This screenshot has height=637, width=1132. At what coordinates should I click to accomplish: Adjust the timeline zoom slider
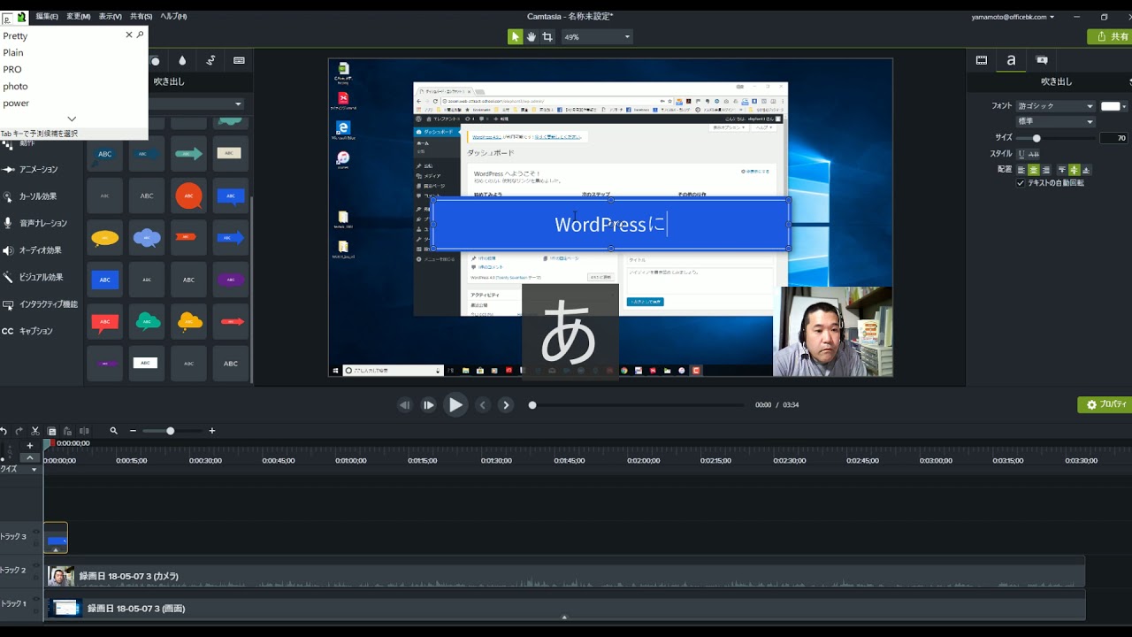(172, 431)
